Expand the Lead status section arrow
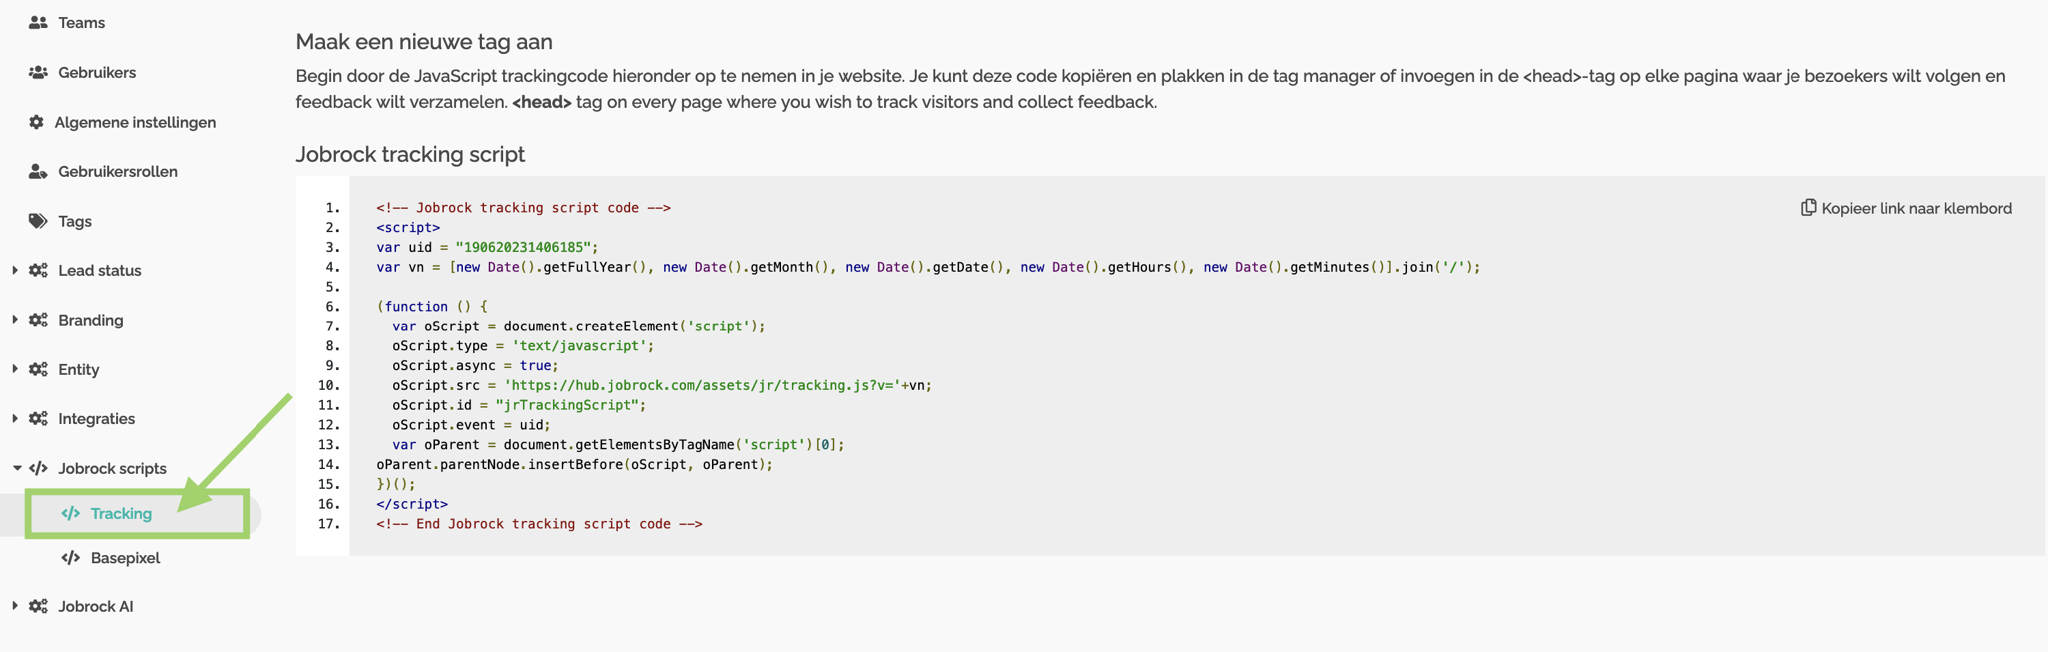The image size is (2048, 652). [x=15, y=270]
